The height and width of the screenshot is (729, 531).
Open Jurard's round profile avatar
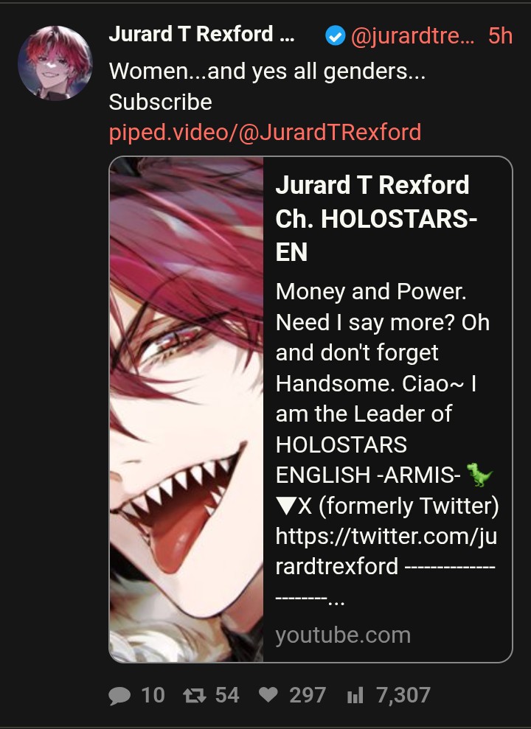pos(55,63)
